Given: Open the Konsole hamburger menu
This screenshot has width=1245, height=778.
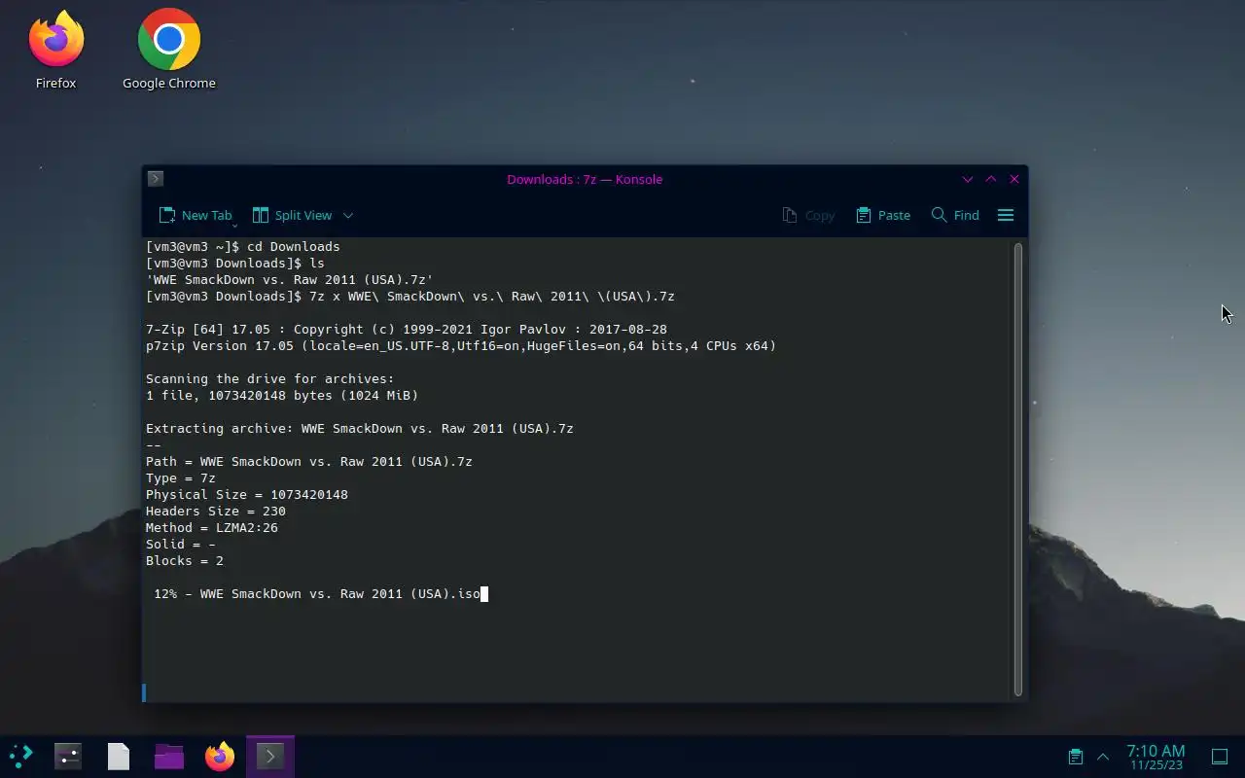Looking at the screenshot, I should point(1006,215).
